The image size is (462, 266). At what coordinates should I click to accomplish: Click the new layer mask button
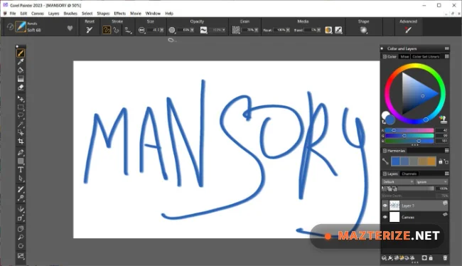click(x=424, y=258)
